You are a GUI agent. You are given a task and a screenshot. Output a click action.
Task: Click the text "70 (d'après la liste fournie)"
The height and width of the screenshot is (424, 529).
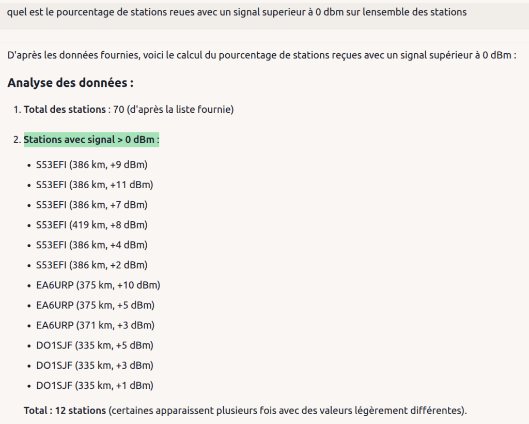click(x=174, y=110)
